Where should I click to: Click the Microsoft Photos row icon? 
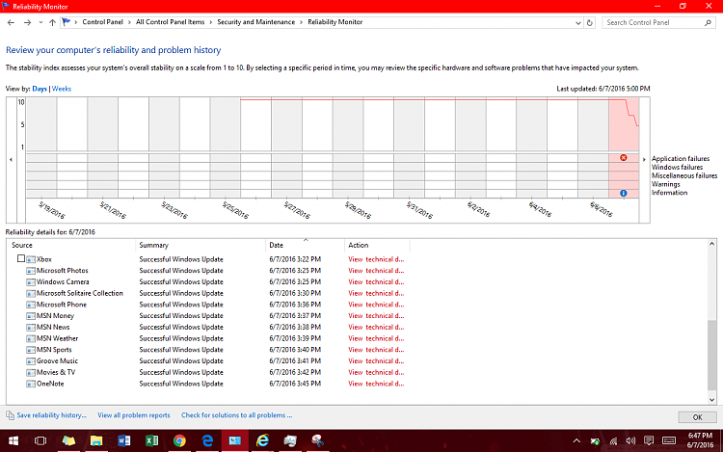click(x=31, y=271)
